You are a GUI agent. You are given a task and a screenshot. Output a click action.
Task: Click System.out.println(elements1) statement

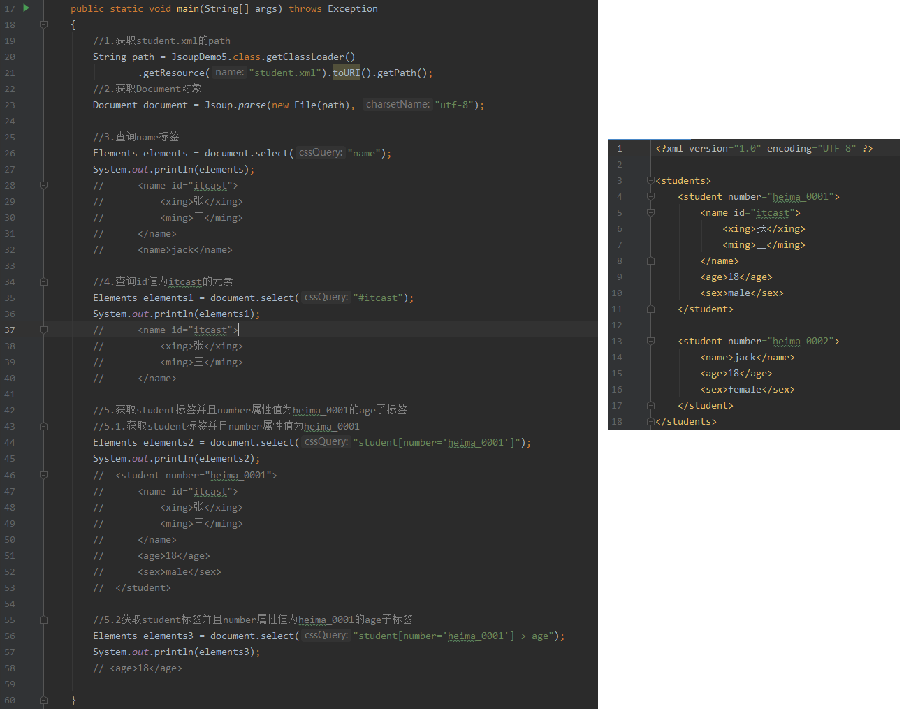(176, 314)
